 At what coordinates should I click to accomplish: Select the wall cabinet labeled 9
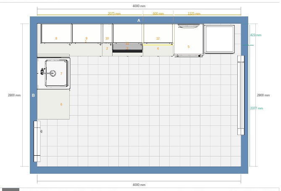tap(87, 34)
